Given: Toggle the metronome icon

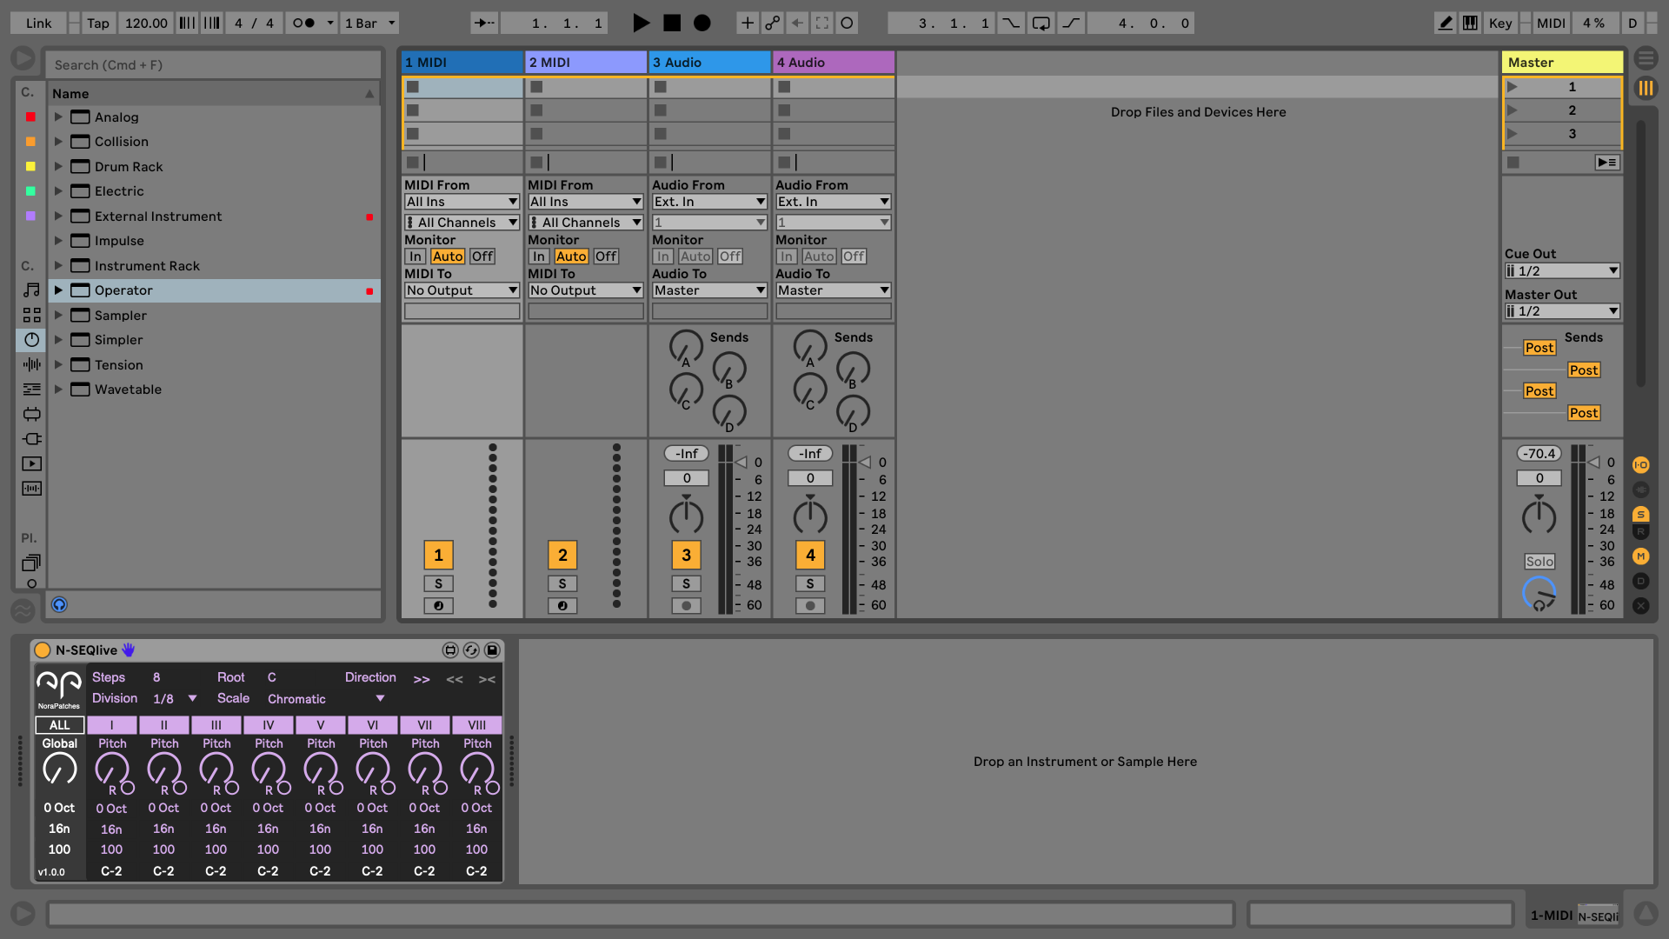Looking at the screenshot, I should pos(303,23).
